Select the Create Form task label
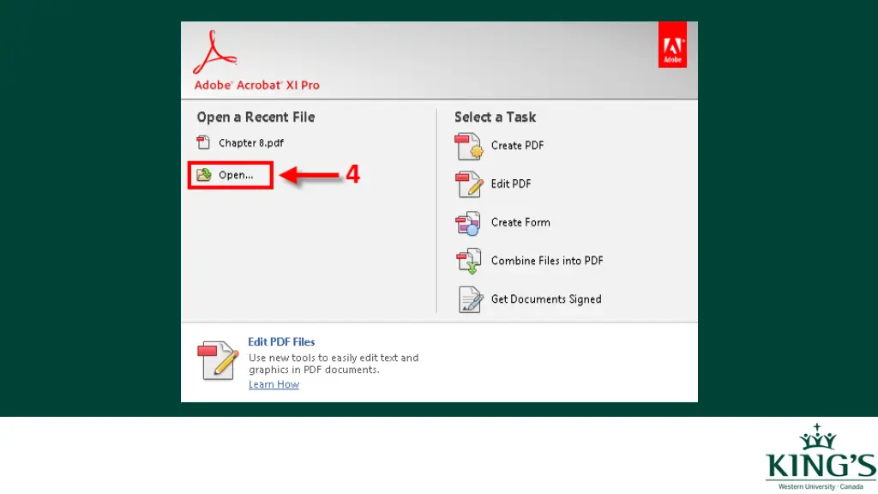This screenshot has width=878, height=494. tap(520, 222)
